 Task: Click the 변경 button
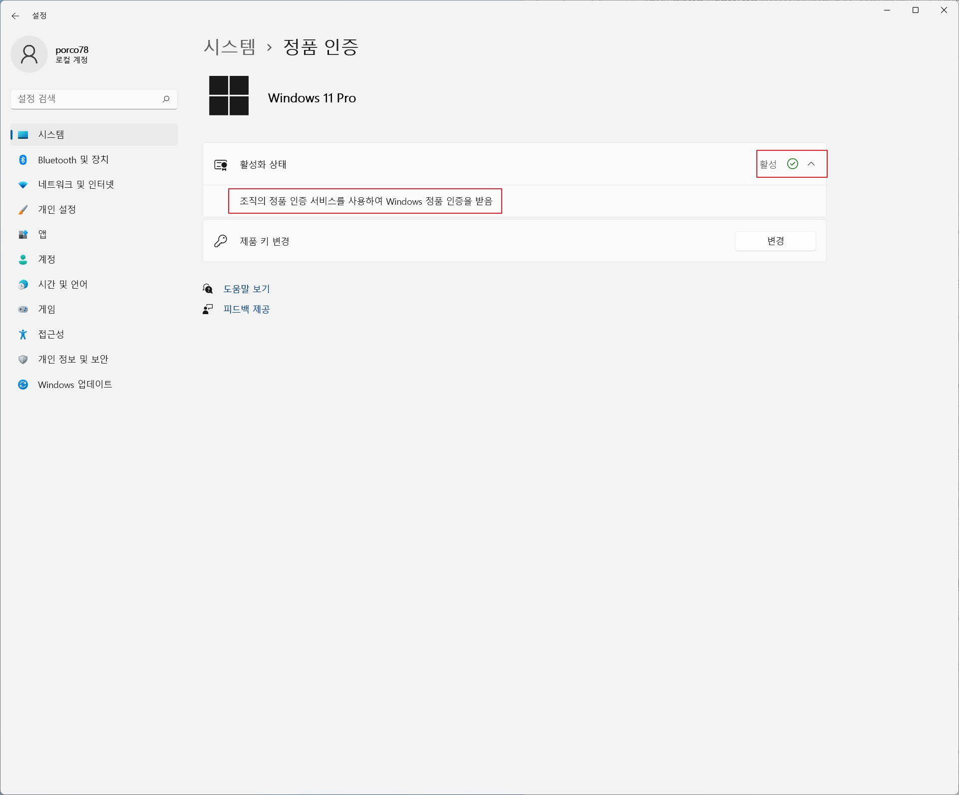pos(775,241)
